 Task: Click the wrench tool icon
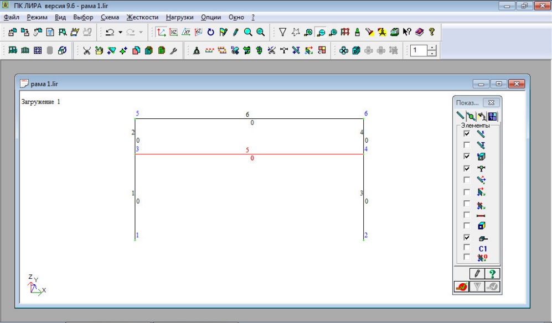pos(173,51)
